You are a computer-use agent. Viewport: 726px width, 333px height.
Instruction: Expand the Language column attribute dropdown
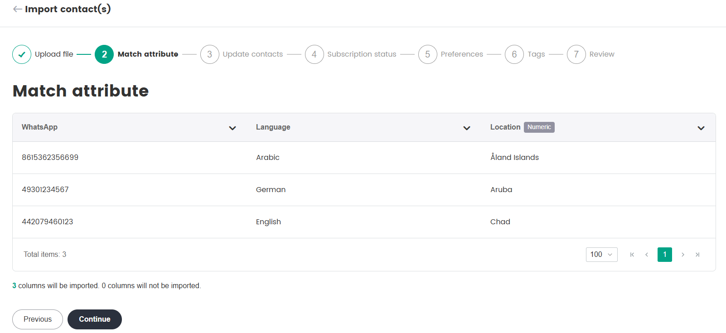(x=467, y=128)
